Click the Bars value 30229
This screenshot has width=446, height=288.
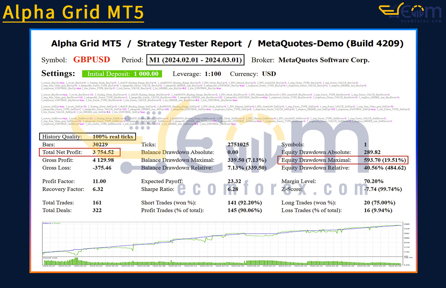100,145
